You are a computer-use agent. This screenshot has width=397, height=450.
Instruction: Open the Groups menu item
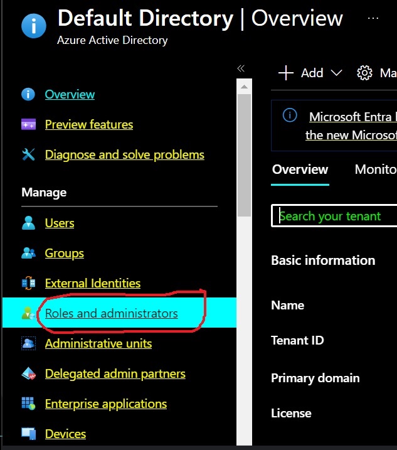(64, 253)
